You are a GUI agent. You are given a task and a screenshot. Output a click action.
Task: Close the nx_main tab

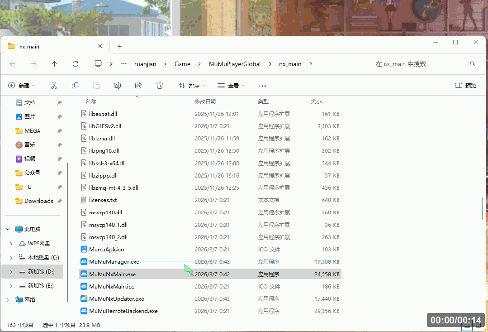coord(100,46)
